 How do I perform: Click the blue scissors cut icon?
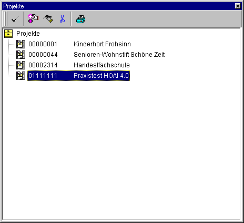62,19
